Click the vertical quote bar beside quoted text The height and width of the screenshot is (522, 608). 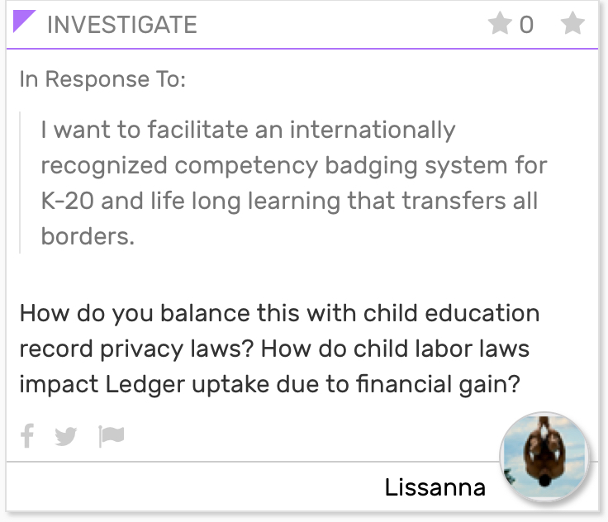coord(20,183)
